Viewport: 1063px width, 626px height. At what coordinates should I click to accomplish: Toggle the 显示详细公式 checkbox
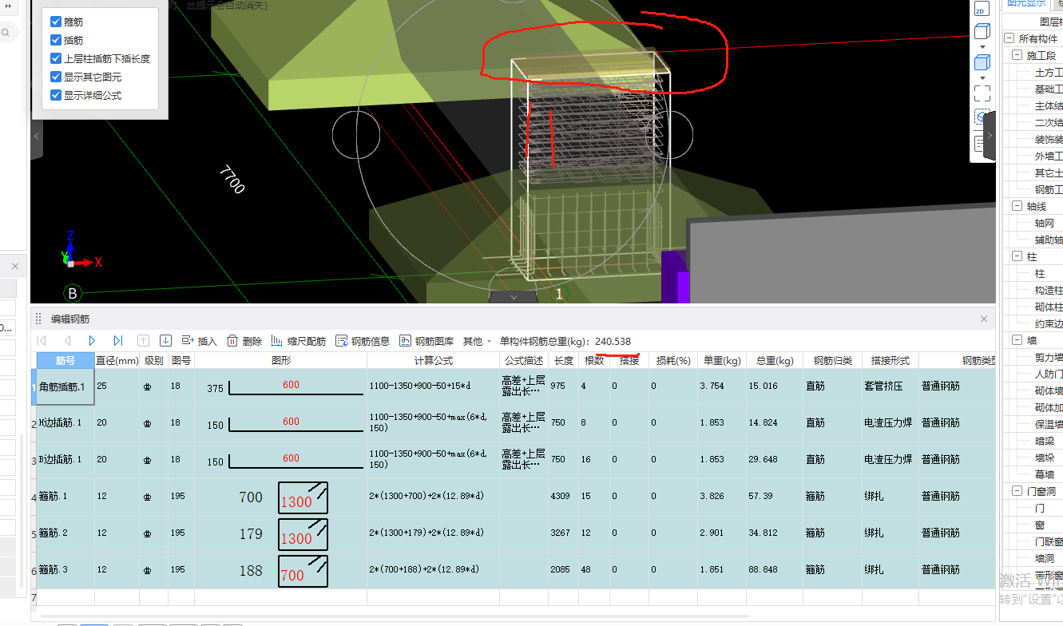[56, 95]
